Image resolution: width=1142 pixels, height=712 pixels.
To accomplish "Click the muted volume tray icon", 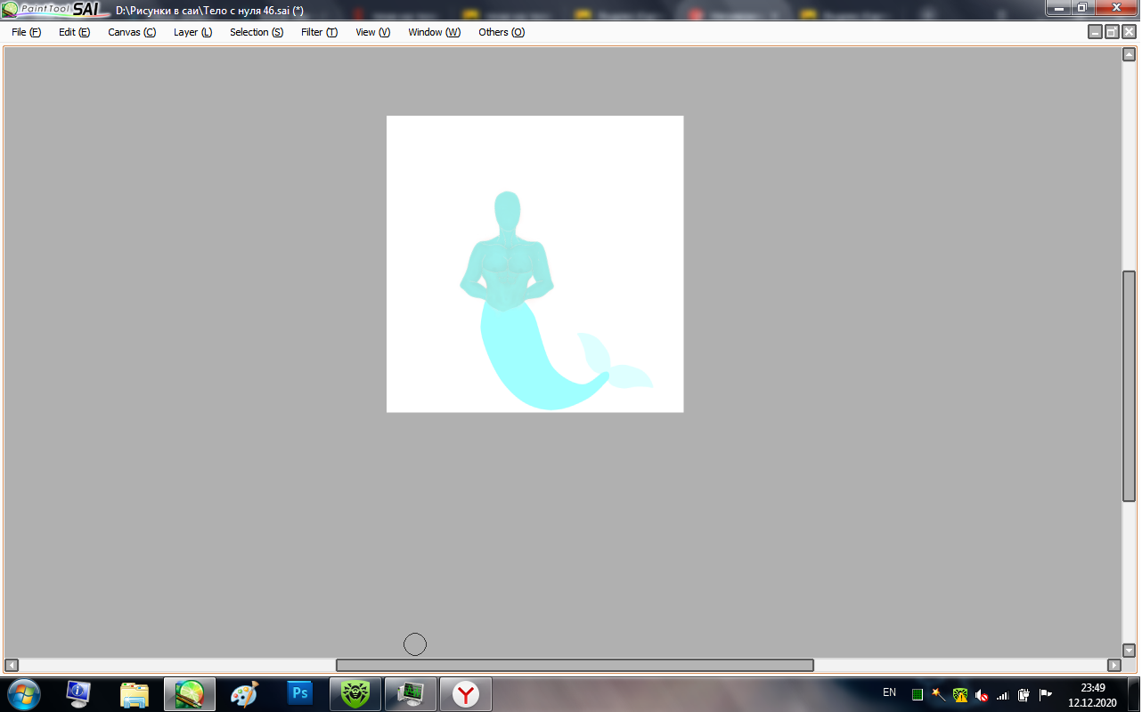I will pos(981,694).
